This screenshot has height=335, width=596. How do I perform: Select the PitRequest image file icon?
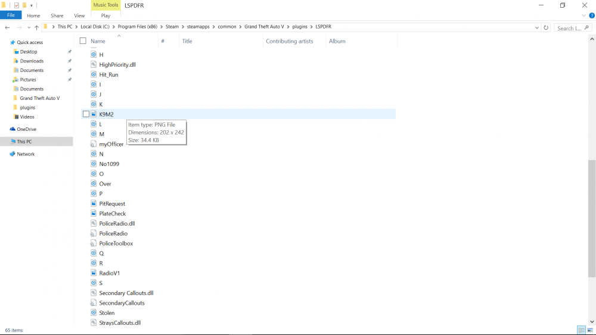tap(94, 203)
